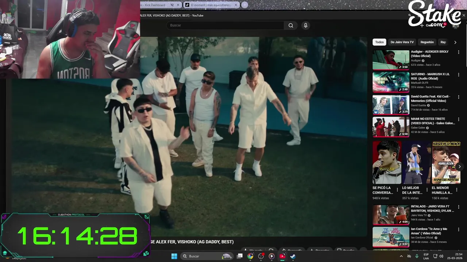The image size is (467, 262).
Task: Open the YouTube account avatar menu
Action: [456, 25]
